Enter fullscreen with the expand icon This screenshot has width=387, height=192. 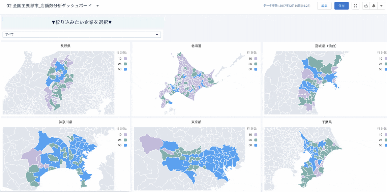[x=355, y=6]
